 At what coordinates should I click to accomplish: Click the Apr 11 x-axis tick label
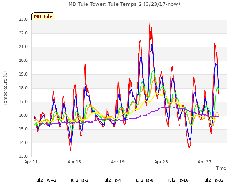31,162
